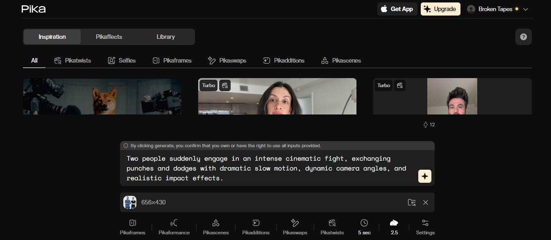Switch to the Library tab
551x240 pixels.
(x=166, y=37)
